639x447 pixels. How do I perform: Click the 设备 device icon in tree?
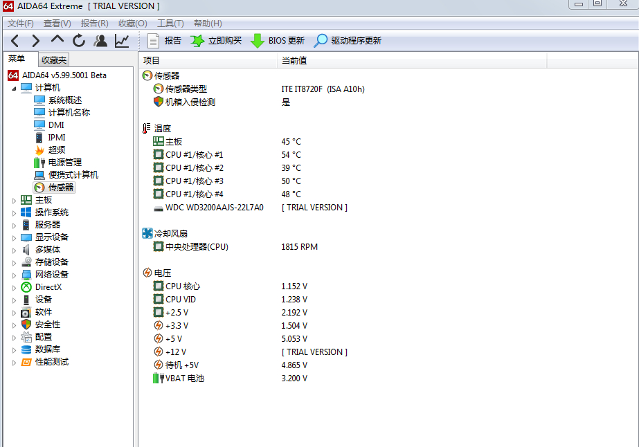(26, 300)
